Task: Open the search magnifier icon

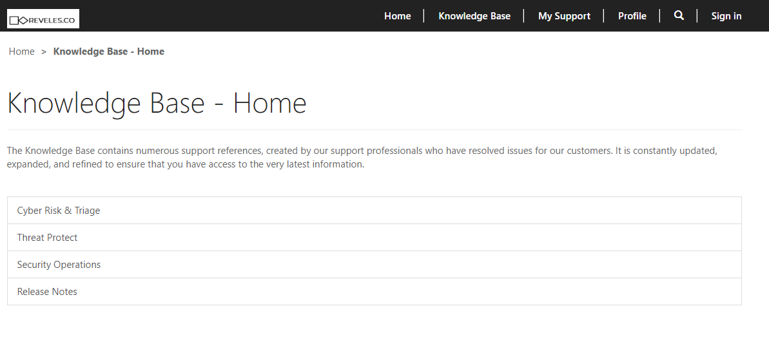Action: point(679,15)
